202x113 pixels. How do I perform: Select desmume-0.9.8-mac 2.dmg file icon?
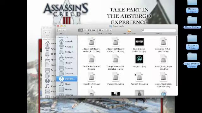pos(163,42)
